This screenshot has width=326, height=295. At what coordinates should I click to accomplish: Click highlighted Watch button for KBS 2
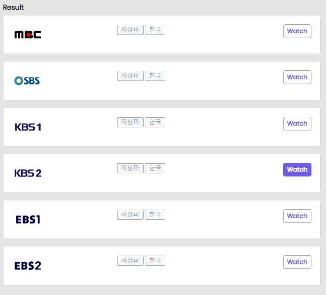click(x=297, y=169)
